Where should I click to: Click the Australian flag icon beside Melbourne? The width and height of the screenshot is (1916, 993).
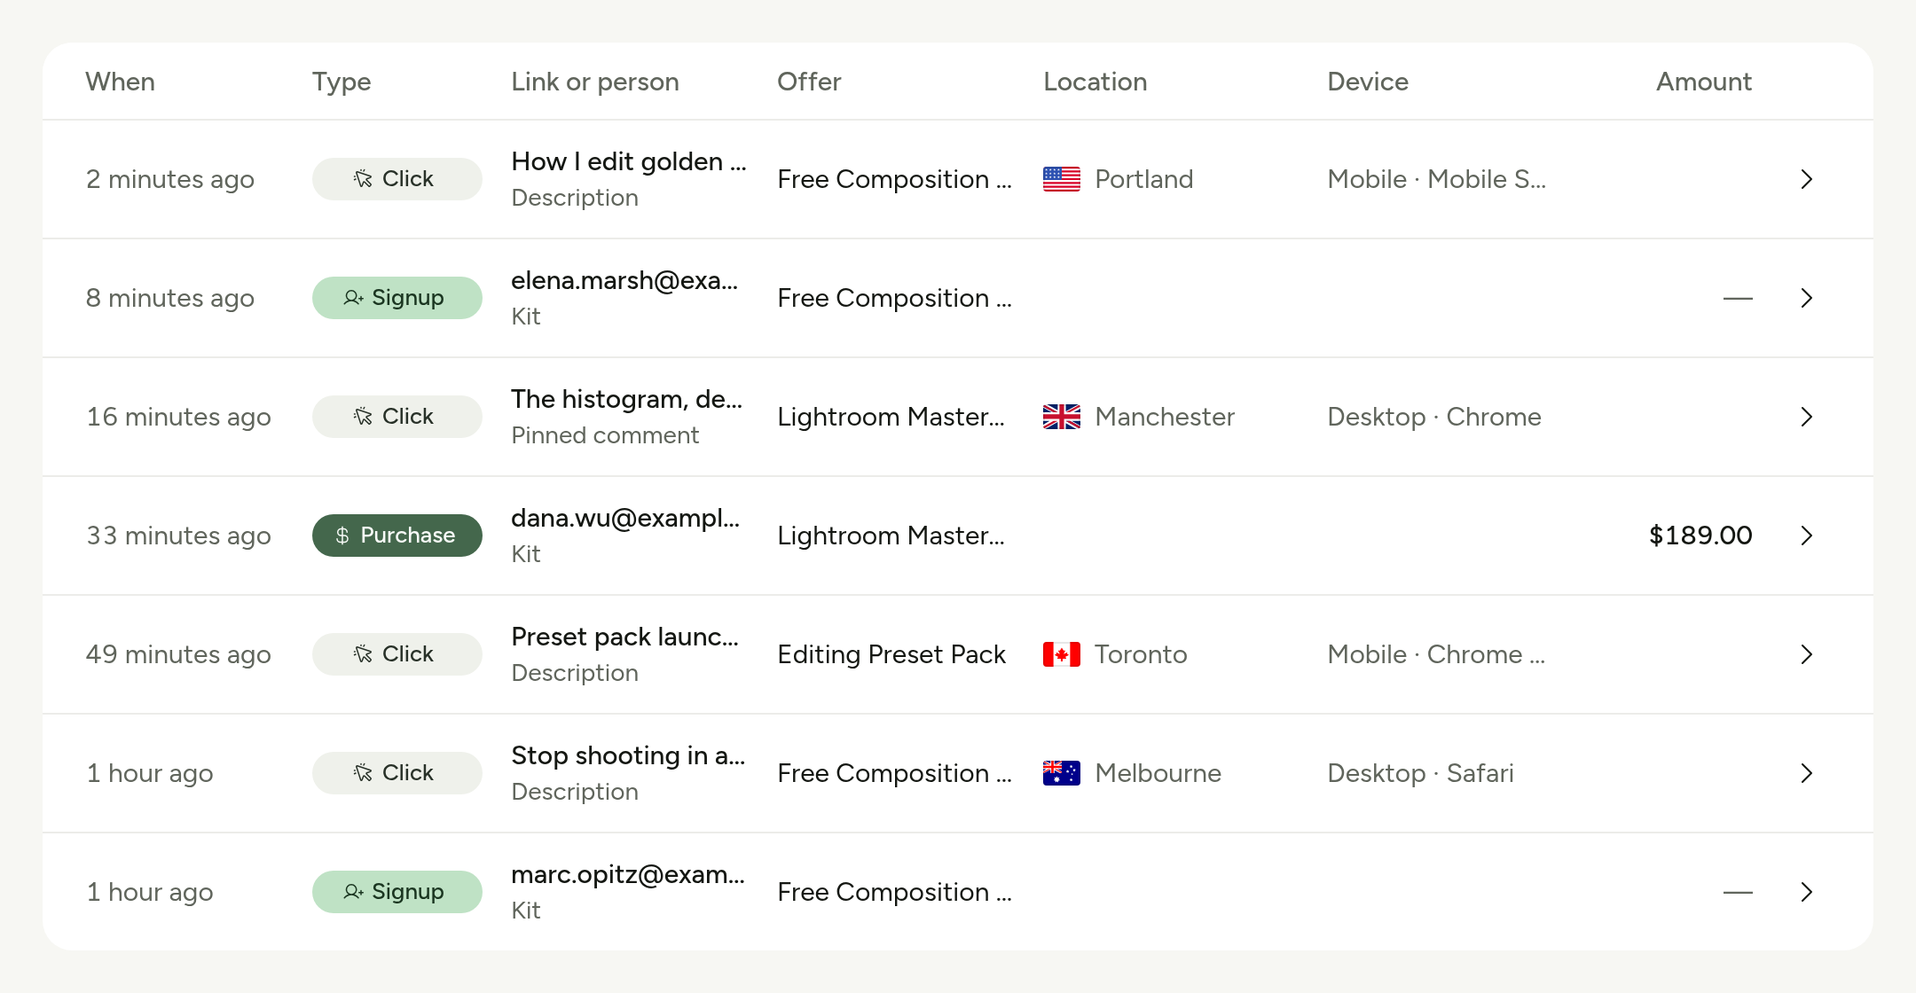coord(1061,773)
